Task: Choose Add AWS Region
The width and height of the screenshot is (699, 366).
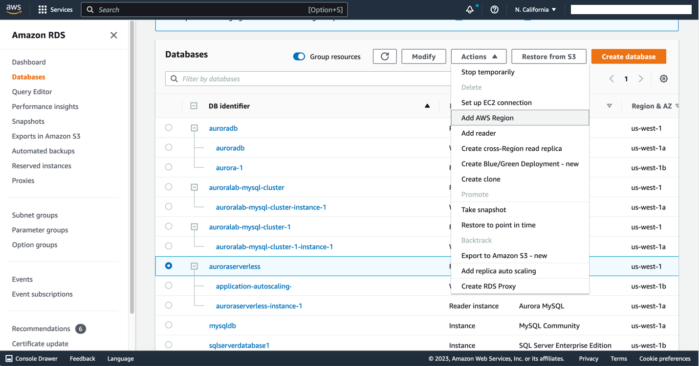Action: coord(520,118)
